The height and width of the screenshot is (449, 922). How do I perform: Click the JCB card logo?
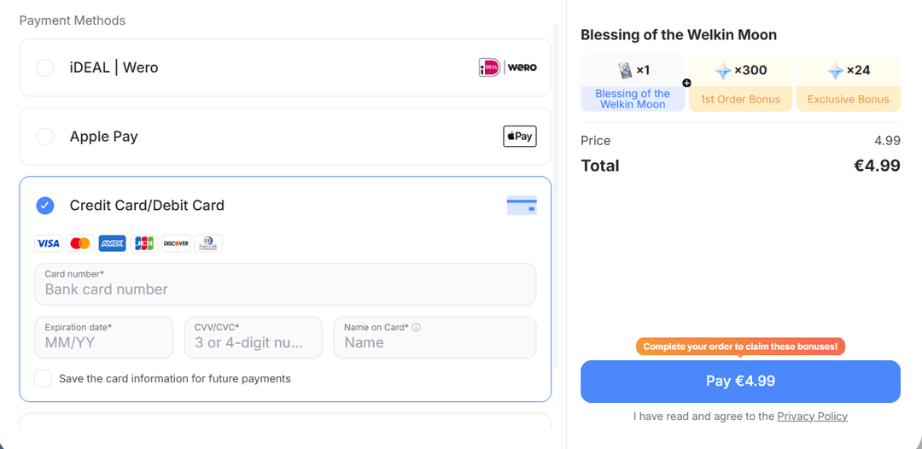point(144,243)
